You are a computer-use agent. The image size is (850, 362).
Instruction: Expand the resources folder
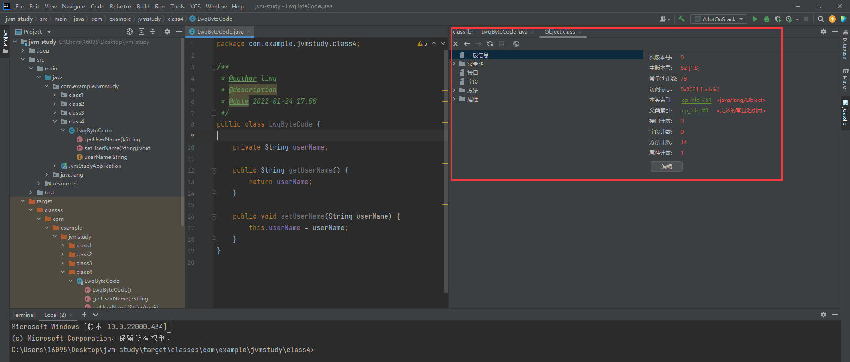pos(39,184)
